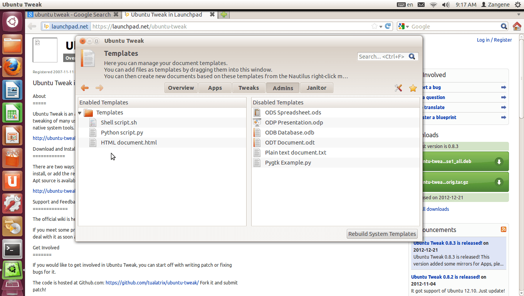Click Ubuntu Tweak icon in launcher
Viewport: 524px width, 296px height.
(12, 271)
